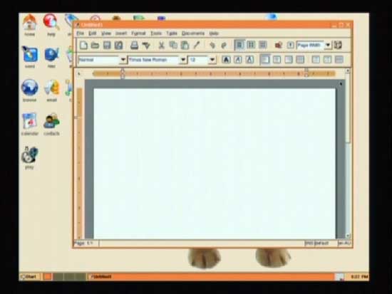The image size is (392, 294).
Task: Open the Times New Roman font dropdown arrow
Action: pyautogui.click(x=183, y=60)
